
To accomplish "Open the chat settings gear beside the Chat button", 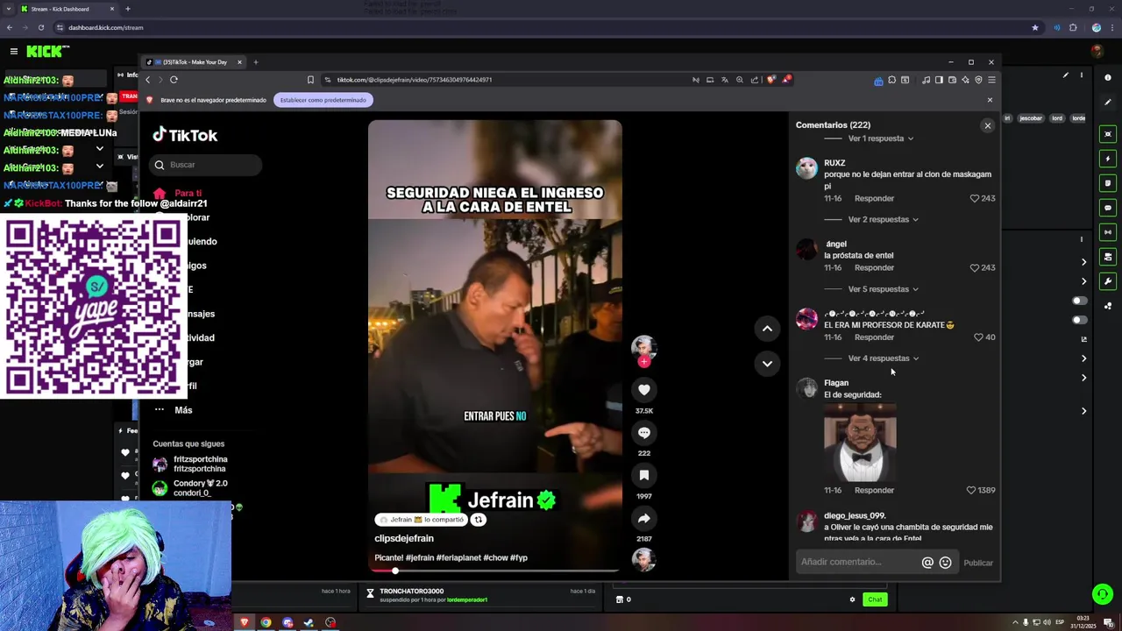I will 852,599.
